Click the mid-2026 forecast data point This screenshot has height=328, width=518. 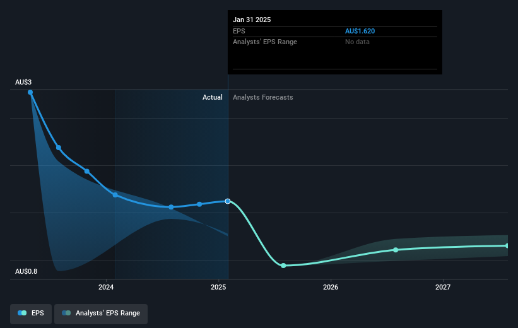[x=396, y=250]
